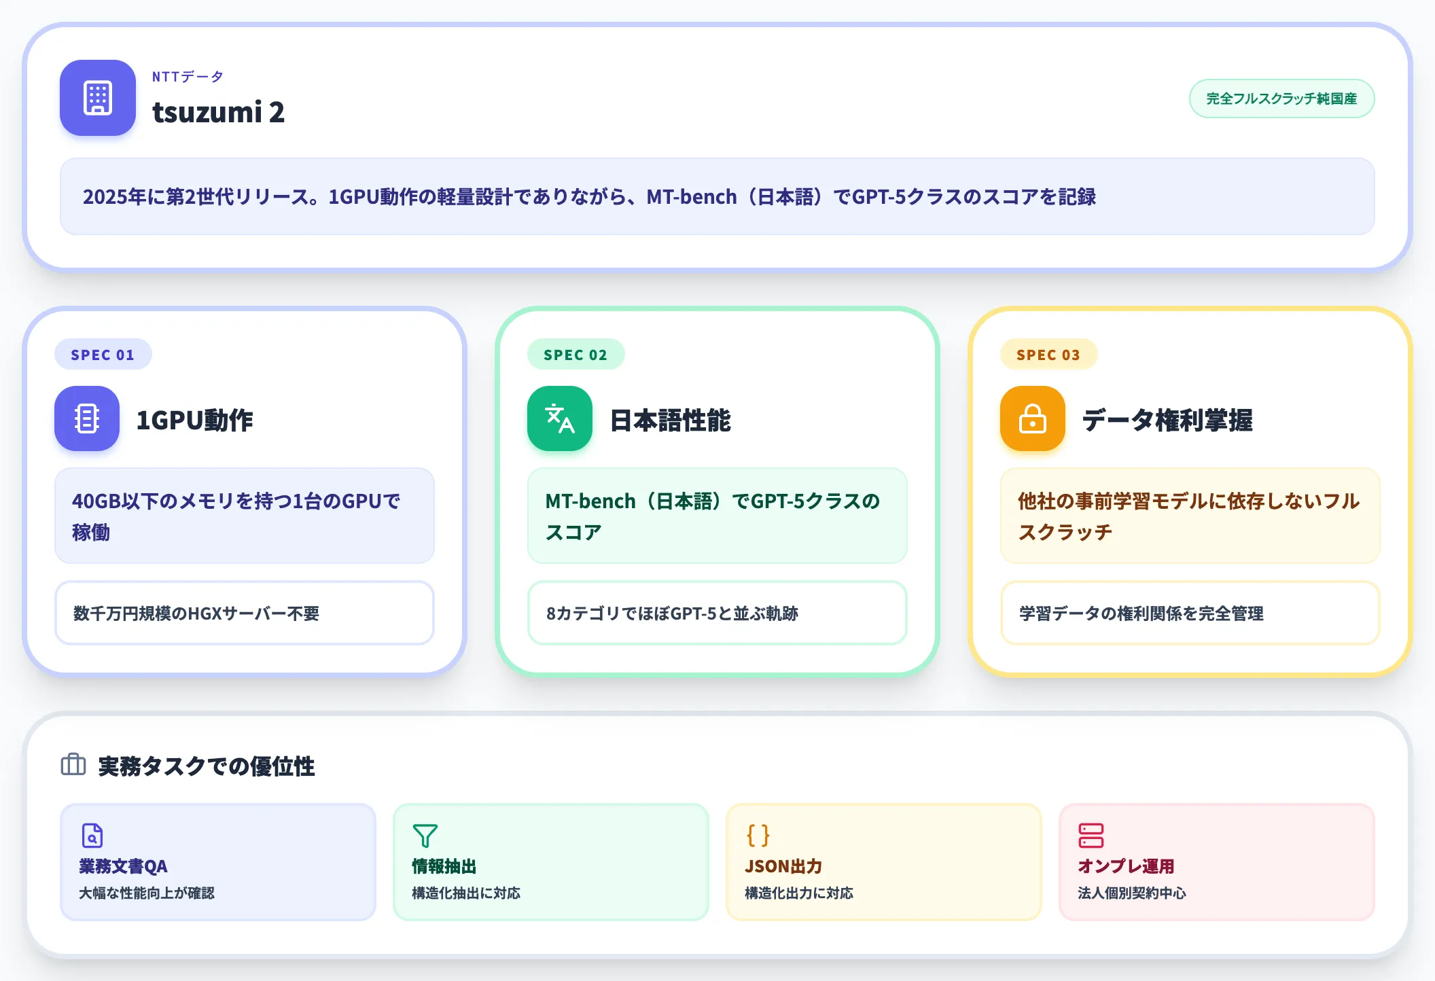Click the 数千万円規模のHGXサーバー不要 note
The image size is (1435, 981).
(245, 613)
